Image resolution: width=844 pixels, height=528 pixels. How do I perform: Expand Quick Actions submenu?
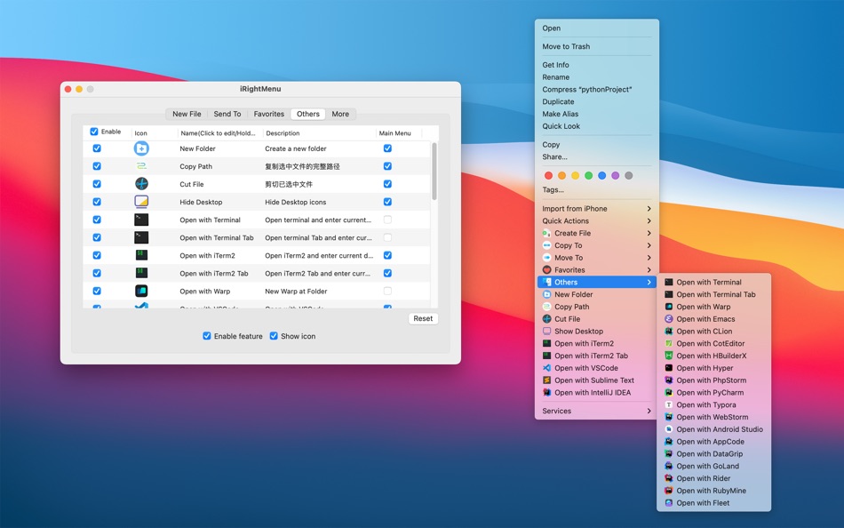click(596, 221)
